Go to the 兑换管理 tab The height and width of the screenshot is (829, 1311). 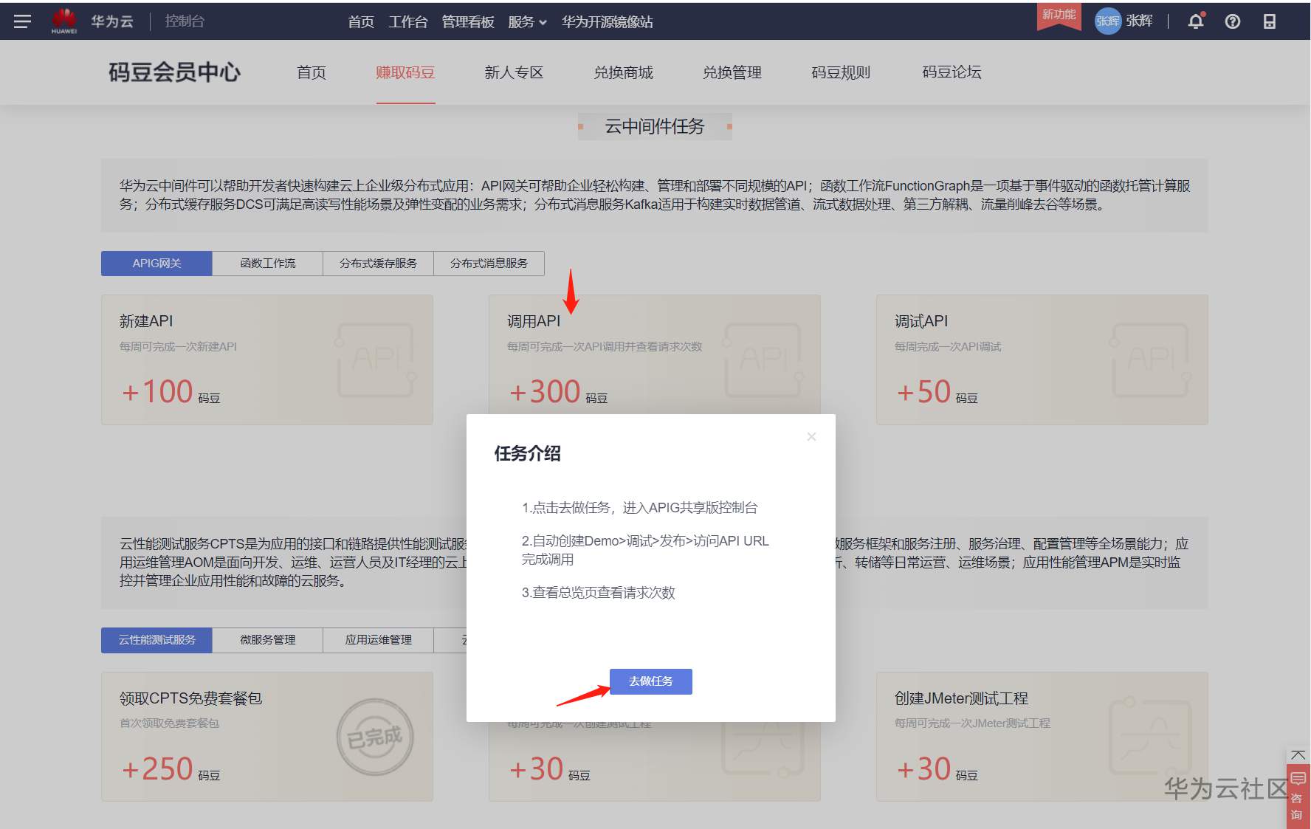tap(732, 72)
